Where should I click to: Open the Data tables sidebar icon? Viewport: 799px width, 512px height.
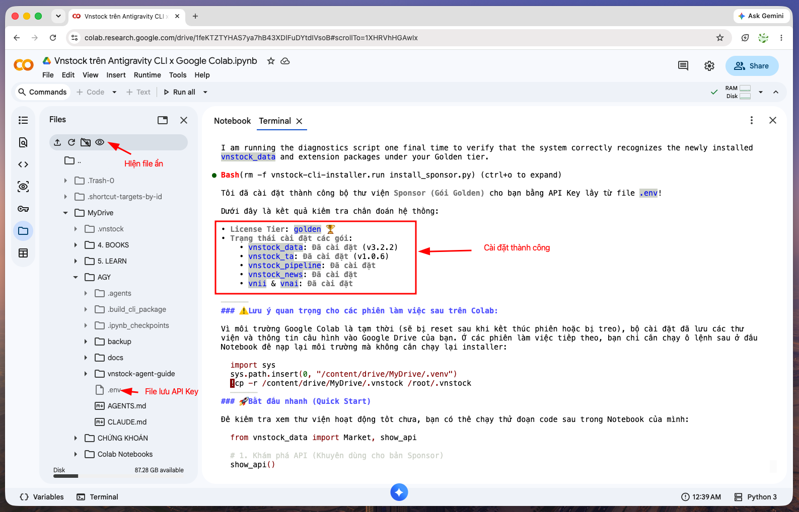pyautogui.click(x=23, y=253)
